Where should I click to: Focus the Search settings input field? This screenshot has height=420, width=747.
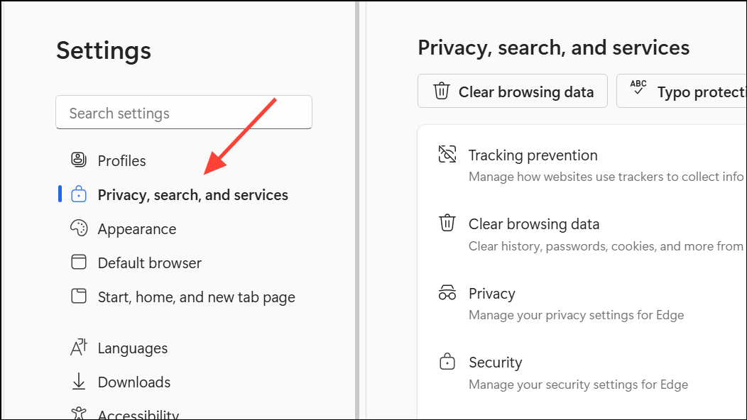click(x=184, y=112)
